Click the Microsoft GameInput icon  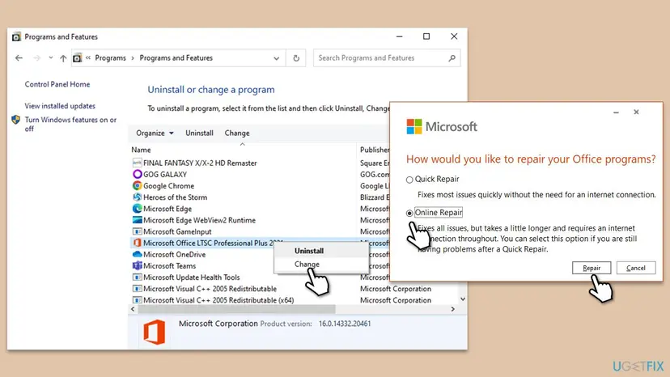137,231
